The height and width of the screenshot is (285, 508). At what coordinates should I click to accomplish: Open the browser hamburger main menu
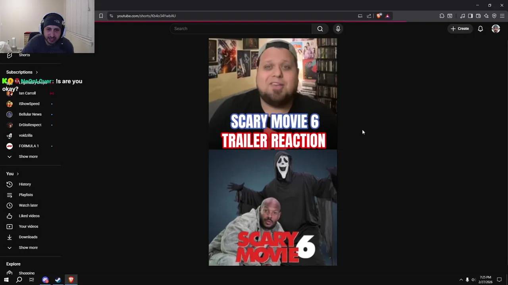(x=502, y=16)
